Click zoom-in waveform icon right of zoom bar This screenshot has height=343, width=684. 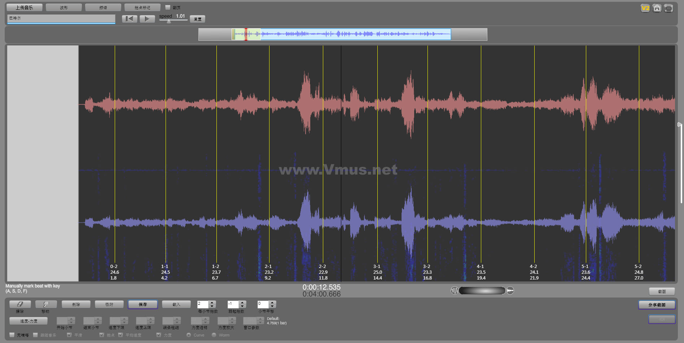click(510, 291)
